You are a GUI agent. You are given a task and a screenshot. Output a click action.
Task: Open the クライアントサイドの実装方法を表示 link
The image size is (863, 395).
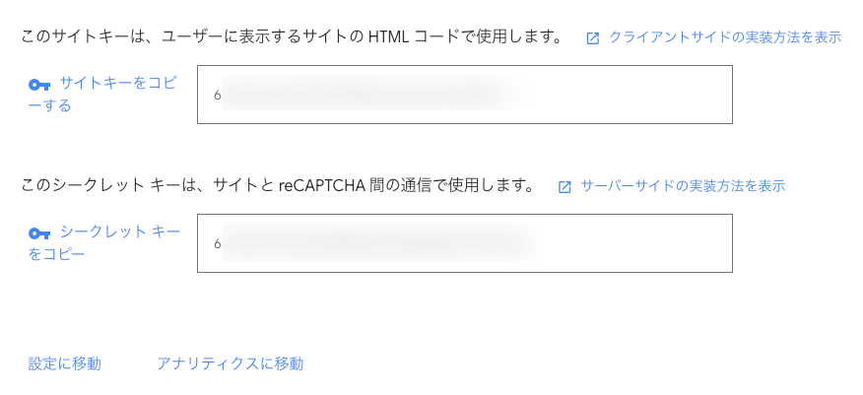(724, 37)
